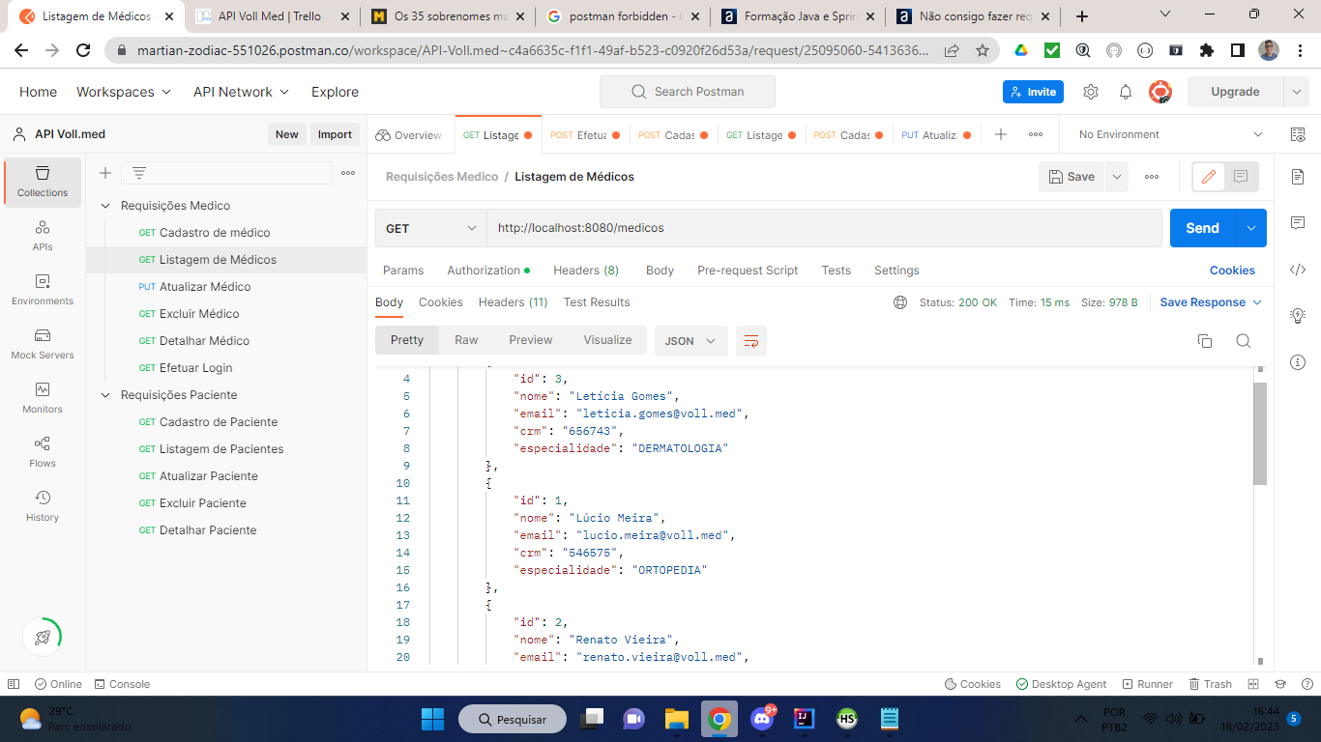Viewport: 1321px width, 742px height.
Task: Open a new request tab with the plus icon
Action: coord(1001,134)
